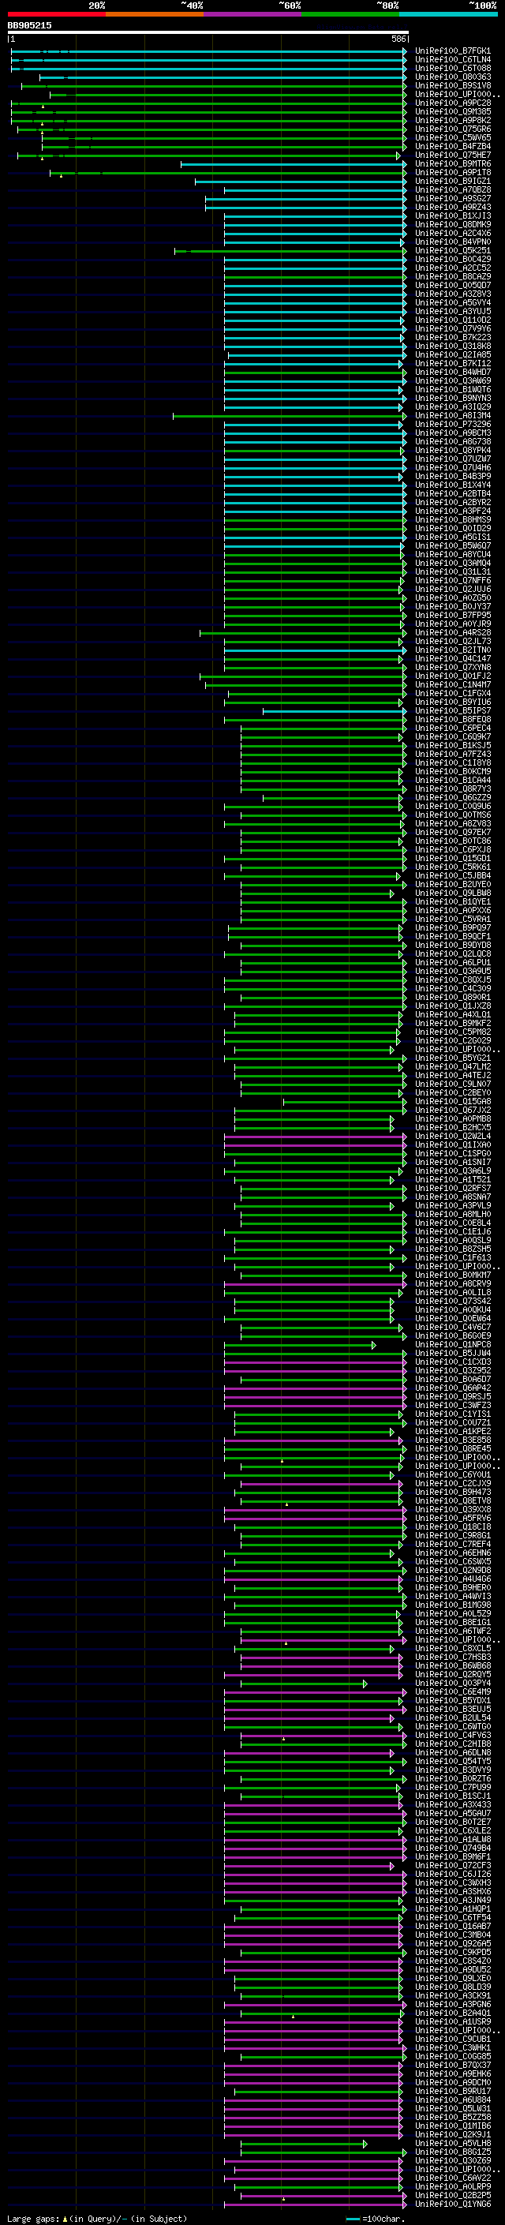Click hit UniRef100_B2A4Q1
The height and width of the screenshot is (2225, 505).
coord(453,2013)
